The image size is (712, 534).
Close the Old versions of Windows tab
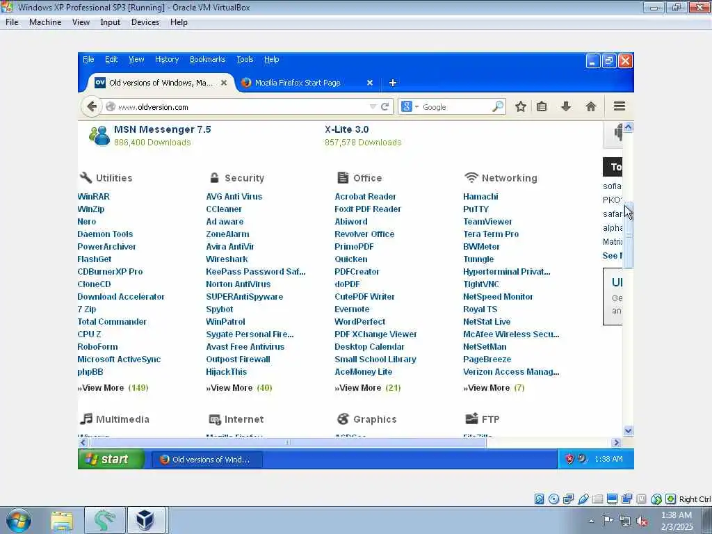[223, 83]
